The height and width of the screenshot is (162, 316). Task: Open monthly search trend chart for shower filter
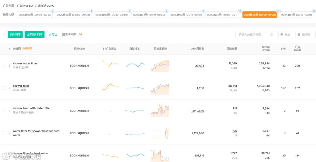point(160,88)
